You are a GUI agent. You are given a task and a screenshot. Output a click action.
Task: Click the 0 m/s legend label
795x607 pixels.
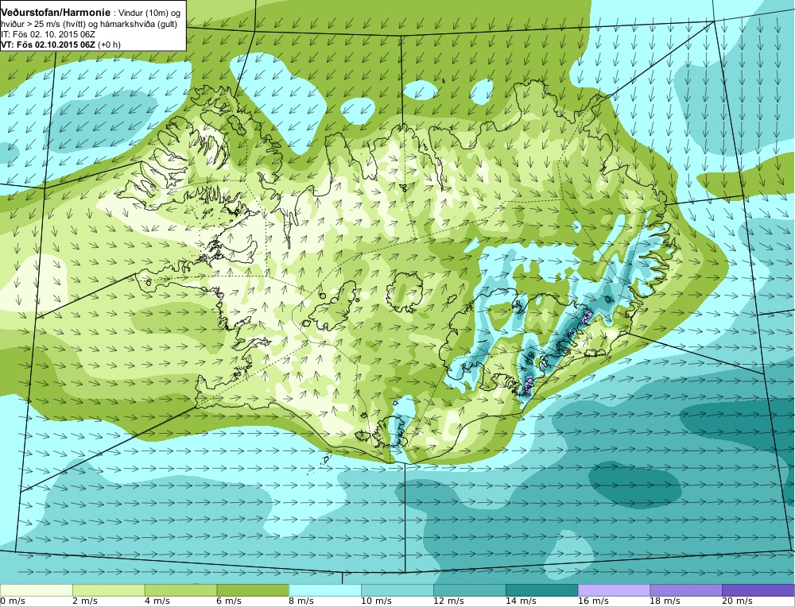point(12,601)
